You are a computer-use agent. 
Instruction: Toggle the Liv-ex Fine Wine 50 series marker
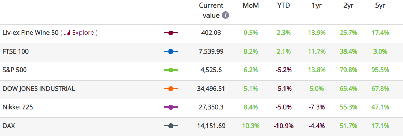(x=171, y=33)
